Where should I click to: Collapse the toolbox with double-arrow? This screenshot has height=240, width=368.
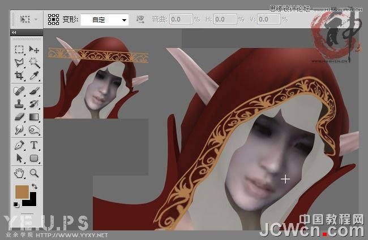[14, 32]
